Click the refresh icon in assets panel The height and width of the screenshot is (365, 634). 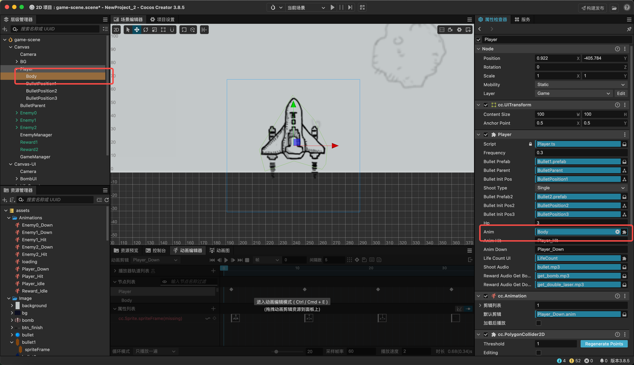tap(106, 200)
